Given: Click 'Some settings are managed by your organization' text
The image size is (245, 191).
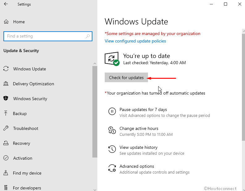Looking at the screenshot, I should click(x=153, y=33).
